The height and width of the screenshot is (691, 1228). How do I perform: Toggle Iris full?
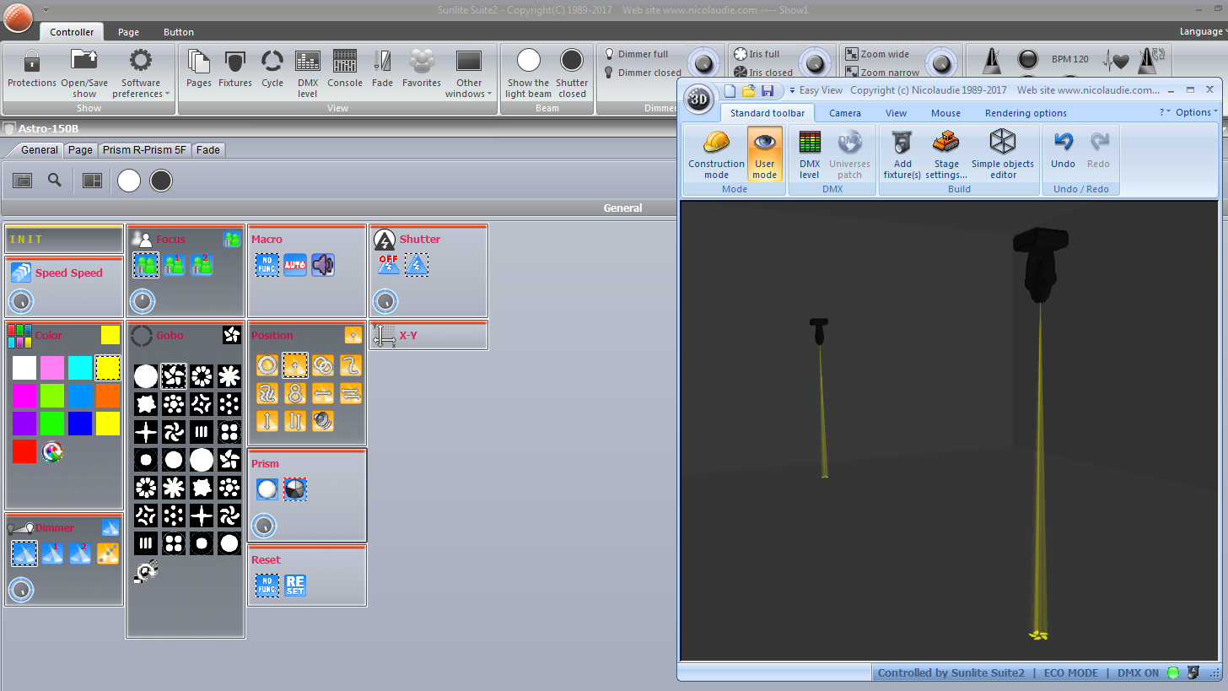click(757, 54)
